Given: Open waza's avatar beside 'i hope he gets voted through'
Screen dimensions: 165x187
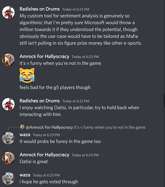Looking at the screenshot, I should (8, 178).
